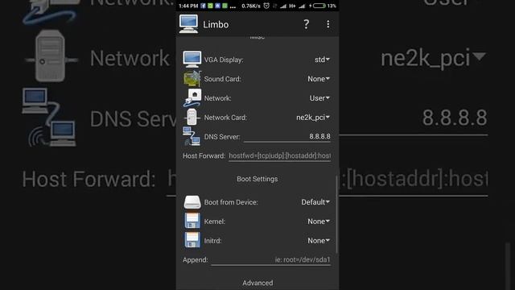Click the Sound Card icon
Image resolution: width=515 pixels, height=290 pixels.
192,79
